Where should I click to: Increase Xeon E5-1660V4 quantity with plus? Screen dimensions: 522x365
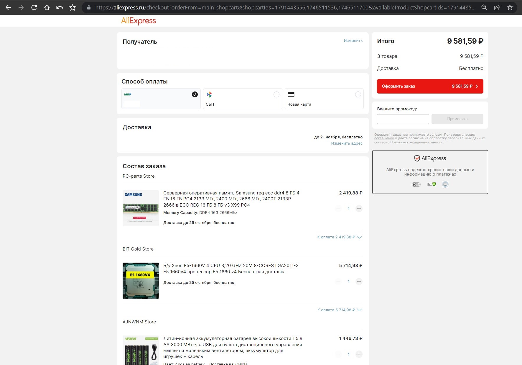tap(359, 281)
